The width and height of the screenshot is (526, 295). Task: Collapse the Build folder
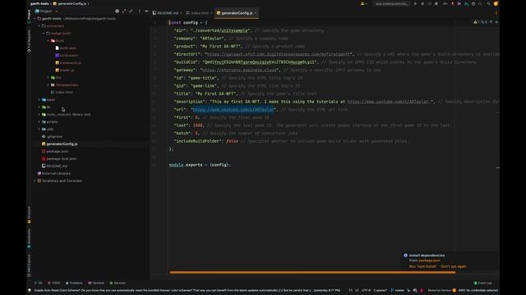tap(48, 40)
